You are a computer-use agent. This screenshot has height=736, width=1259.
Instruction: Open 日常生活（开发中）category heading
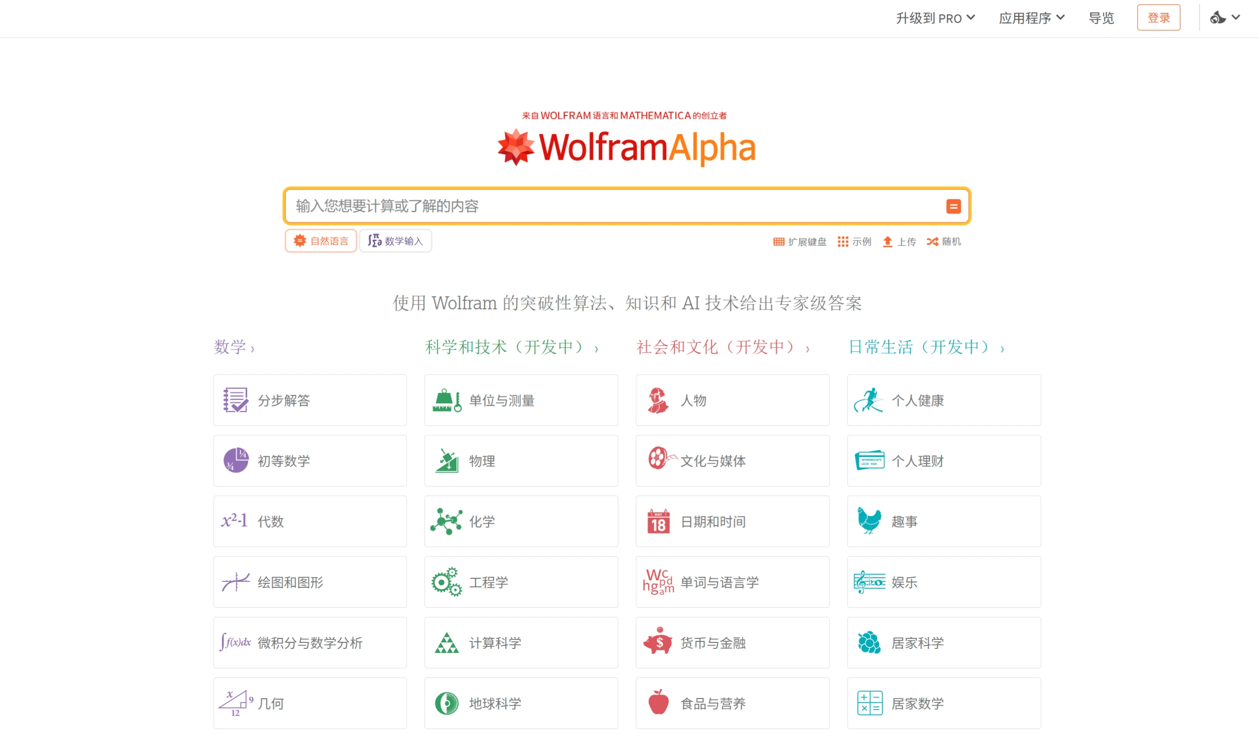click(x=926, y=347)
